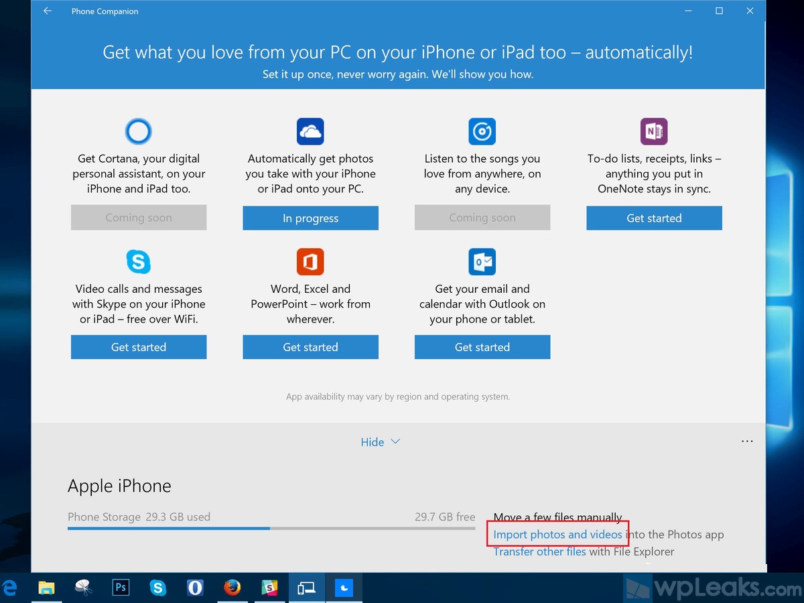This screenshot has height=603, width=804.
Task: Click the 'Set it up once' subtitle text
Action: 398,74
